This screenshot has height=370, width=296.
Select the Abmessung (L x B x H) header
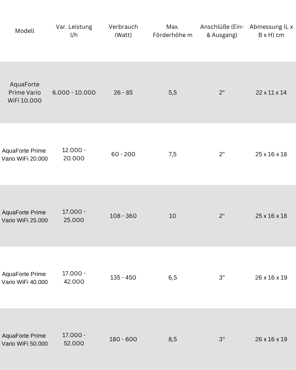tap(271, 31)
